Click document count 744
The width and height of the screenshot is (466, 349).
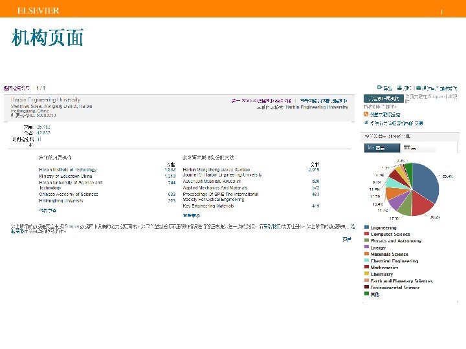[x=172, y=183]
